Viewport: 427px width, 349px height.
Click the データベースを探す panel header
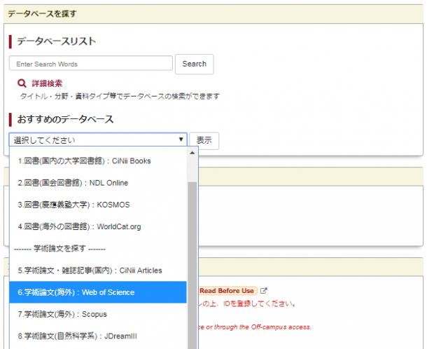click(x=42, y=13)
